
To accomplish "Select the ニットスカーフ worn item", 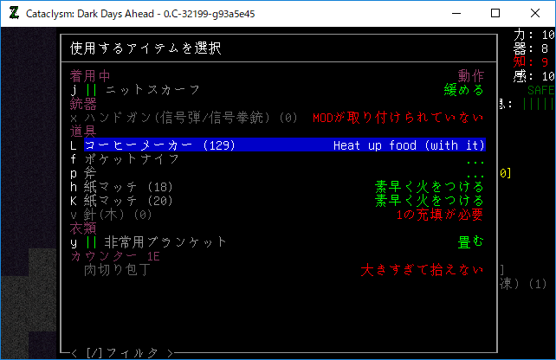I will (x=152, y=90).
